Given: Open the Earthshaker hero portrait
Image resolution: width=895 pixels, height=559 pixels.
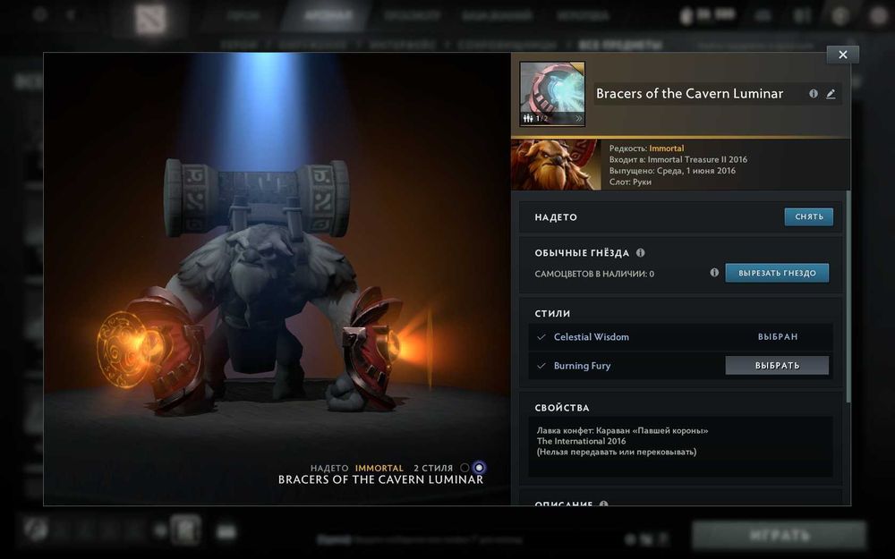Looking at the screenshot, I should 556,165.
